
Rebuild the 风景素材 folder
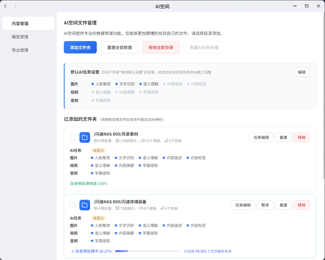283,137
